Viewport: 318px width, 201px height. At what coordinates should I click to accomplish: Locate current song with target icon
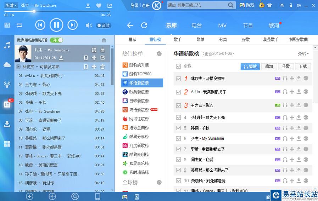pyautogui.click(x=52, y=196)
